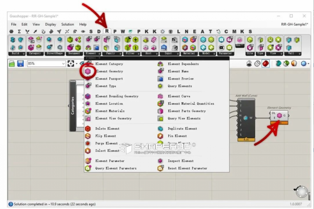Screen dimensions: 314x209
Task: Expand the View panel plus button
Action: (281, 54)
